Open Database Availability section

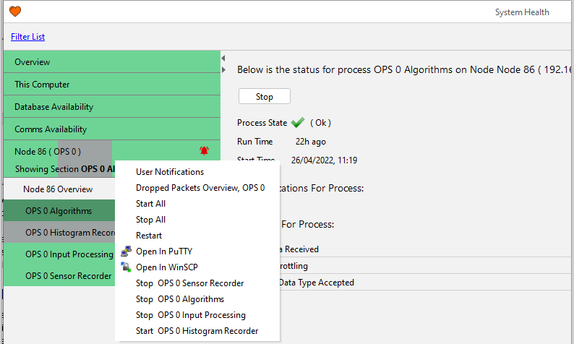click(53, 107)
